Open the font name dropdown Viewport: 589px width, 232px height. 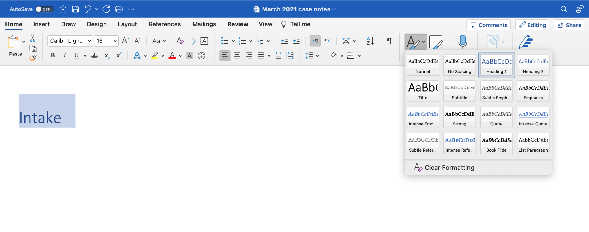tap(70, 41)
